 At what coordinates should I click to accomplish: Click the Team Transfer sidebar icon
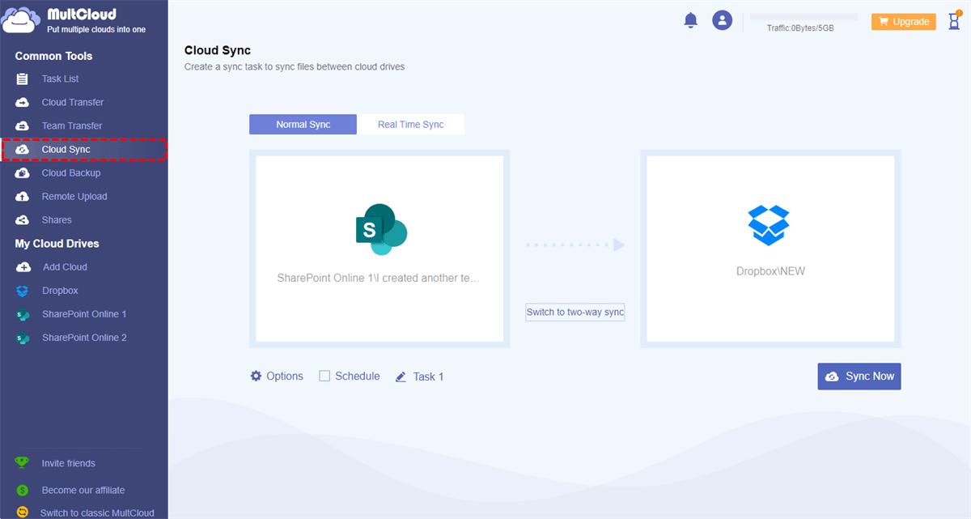(23, 126)
